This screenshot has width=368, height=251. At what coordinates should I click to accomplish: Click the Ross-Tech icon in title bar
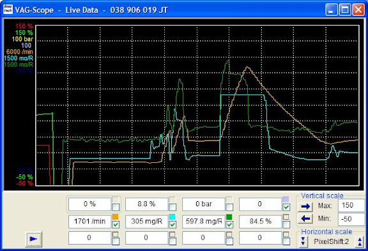8,10
